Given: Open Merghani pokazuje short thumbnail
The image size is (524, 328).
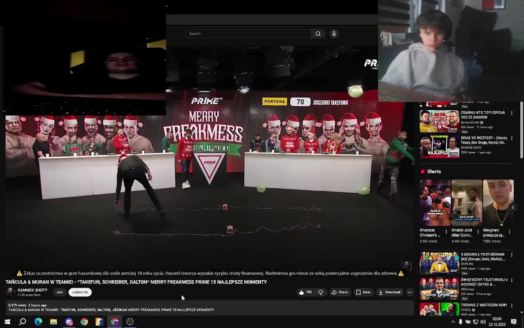Looking at the screenshot, I should [498, 203].
